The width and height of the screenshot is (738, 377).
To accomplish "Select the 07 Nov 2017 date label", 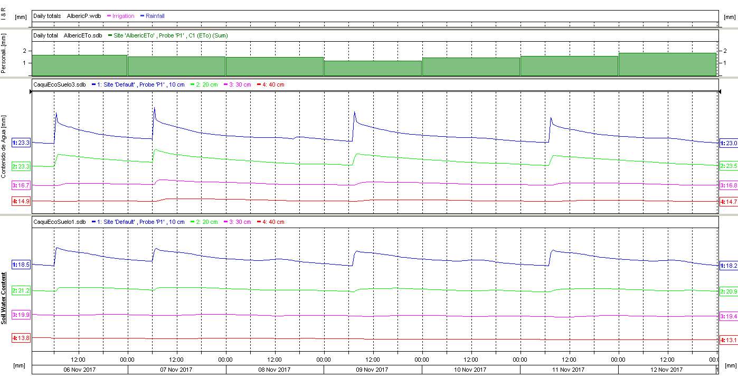I will pyautogui.click(x=176, y=370).
